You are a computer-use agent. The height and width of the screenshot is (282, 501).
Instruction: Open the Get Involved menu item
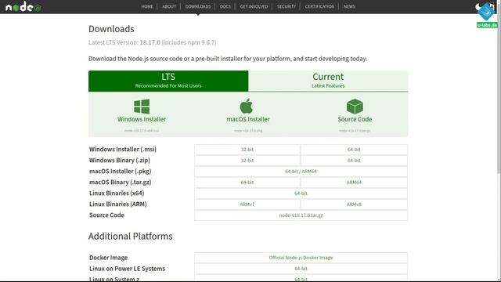pos(254,6)
